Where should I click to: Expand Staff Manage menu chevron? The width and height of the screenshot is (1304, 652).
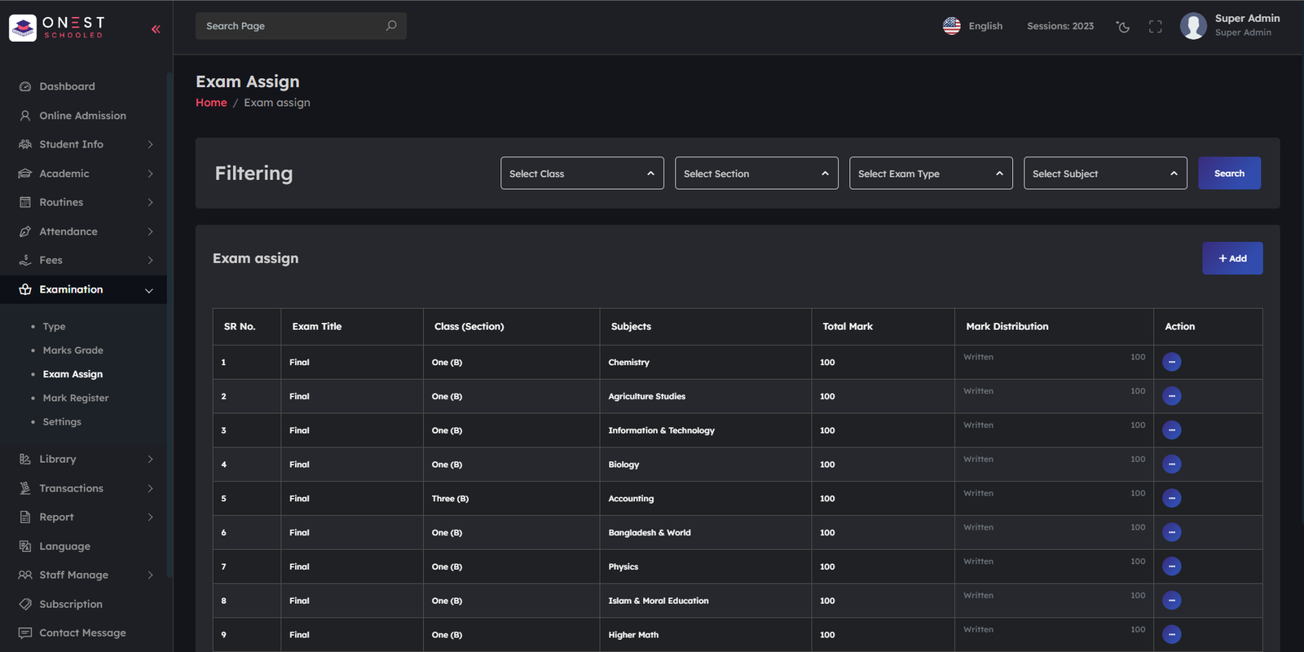coord(150,575)
